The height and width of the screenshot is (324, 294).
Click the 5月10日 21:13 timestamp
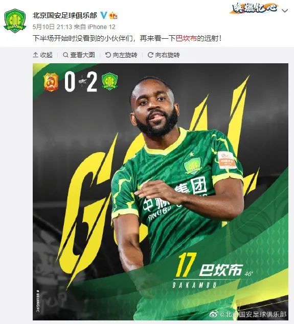[x=52, y=27]
